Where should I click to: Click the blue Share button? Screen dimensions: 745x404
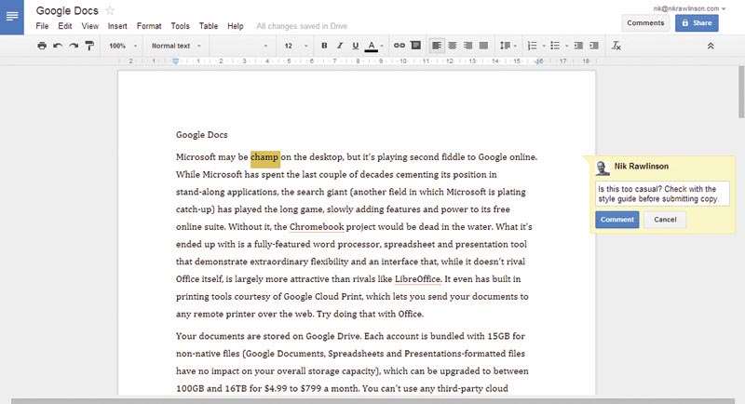697,22
